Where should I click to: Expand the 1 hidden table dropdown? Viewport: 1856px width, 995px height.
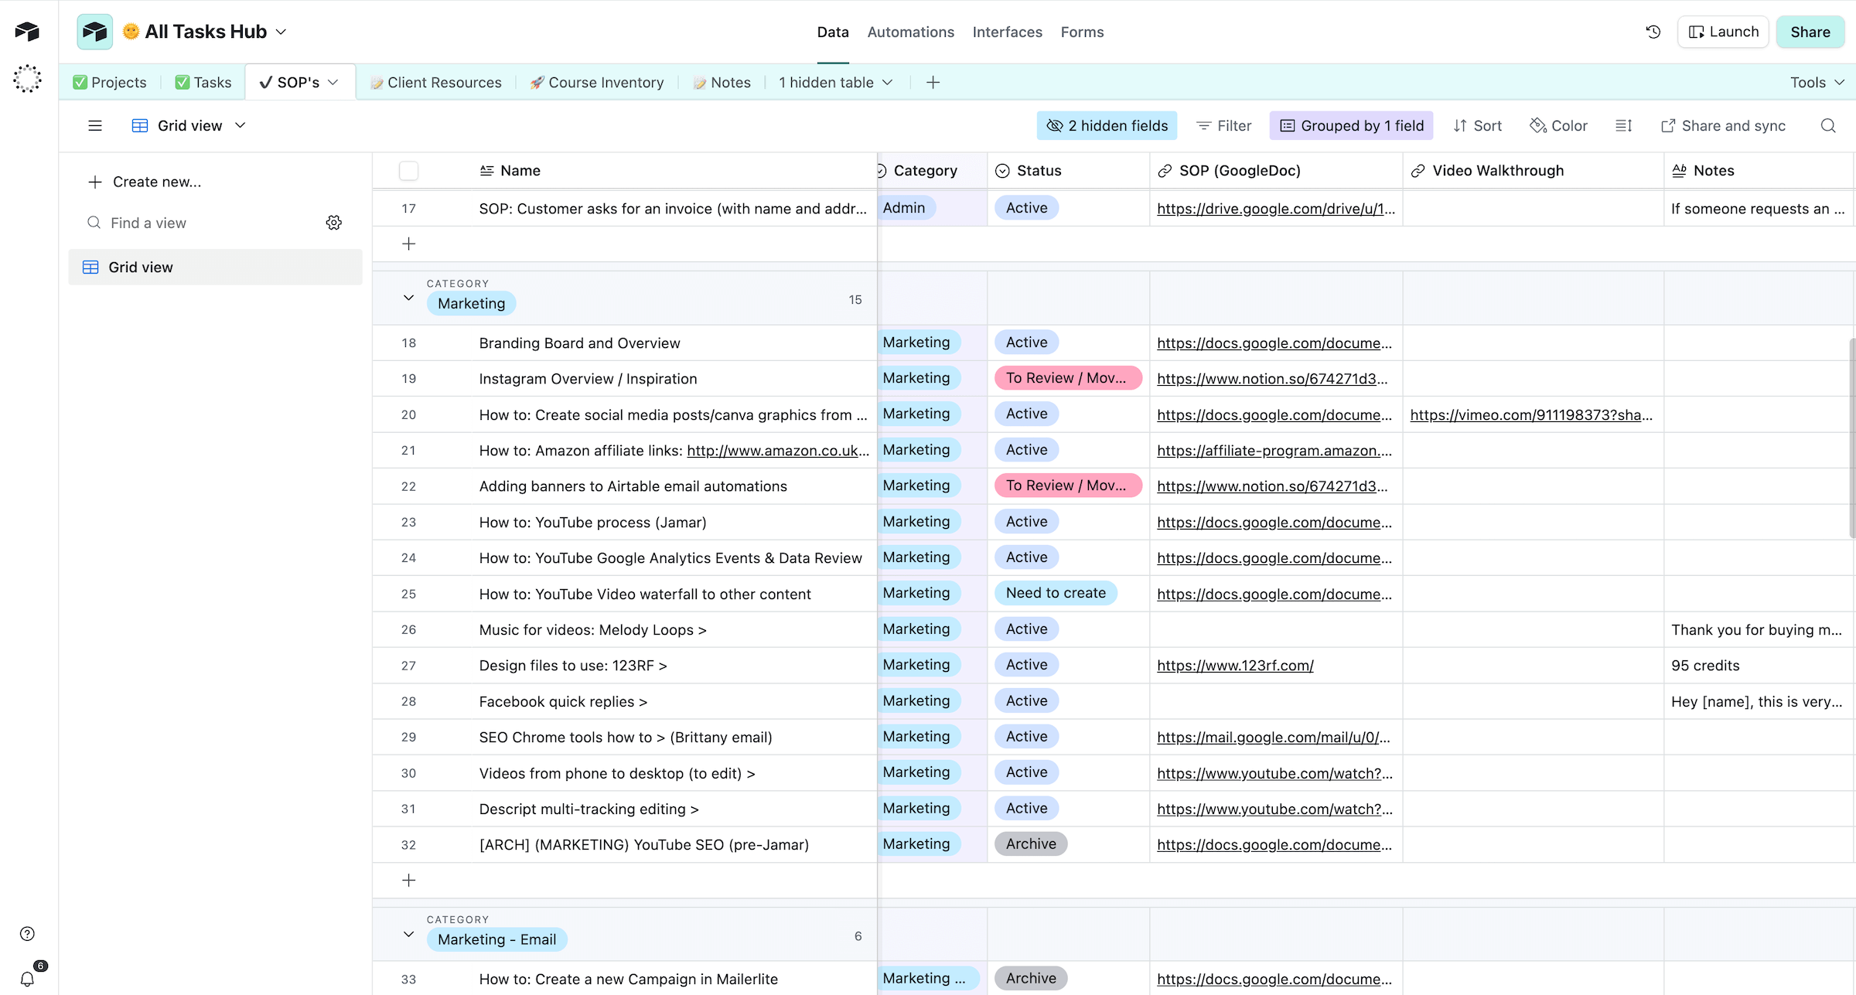(x=835, y=82)
